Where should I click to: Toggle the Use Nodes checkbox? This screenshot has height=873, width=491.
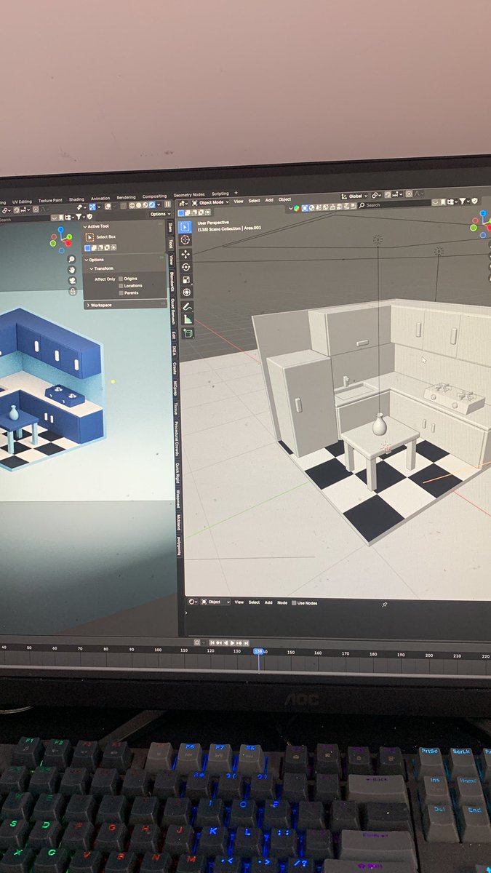coord(294,602)
